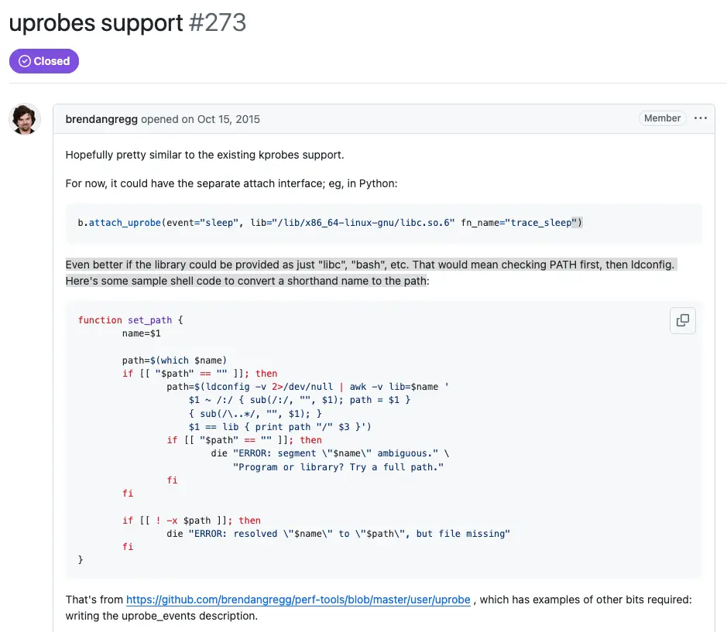Open brendangregg's profile avatar
Screen dimensions: 727x632
pos(25,119)
